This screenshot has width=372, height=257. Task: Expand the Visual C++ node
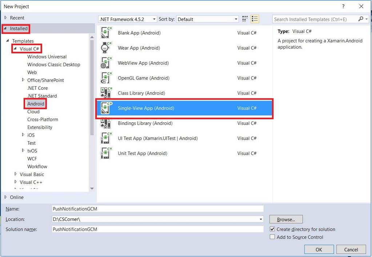point(15,182)
